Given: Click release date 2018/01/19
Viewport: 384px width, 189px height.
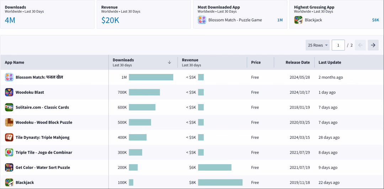Looking at the screenshot, I should pos(300,107).
